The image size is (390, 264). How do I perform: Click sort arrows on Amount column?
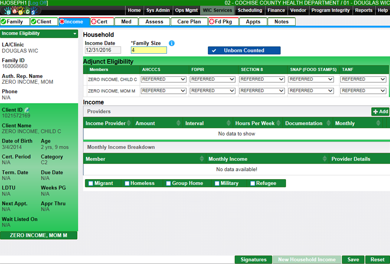pos(178,123)
